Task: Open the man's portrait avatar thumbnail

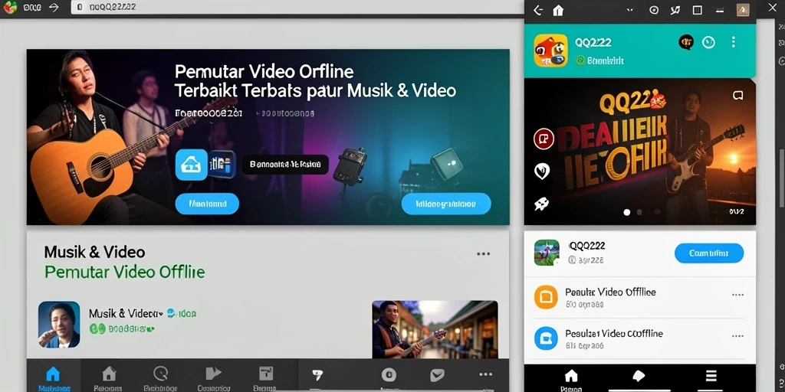Action: point(59,325)
